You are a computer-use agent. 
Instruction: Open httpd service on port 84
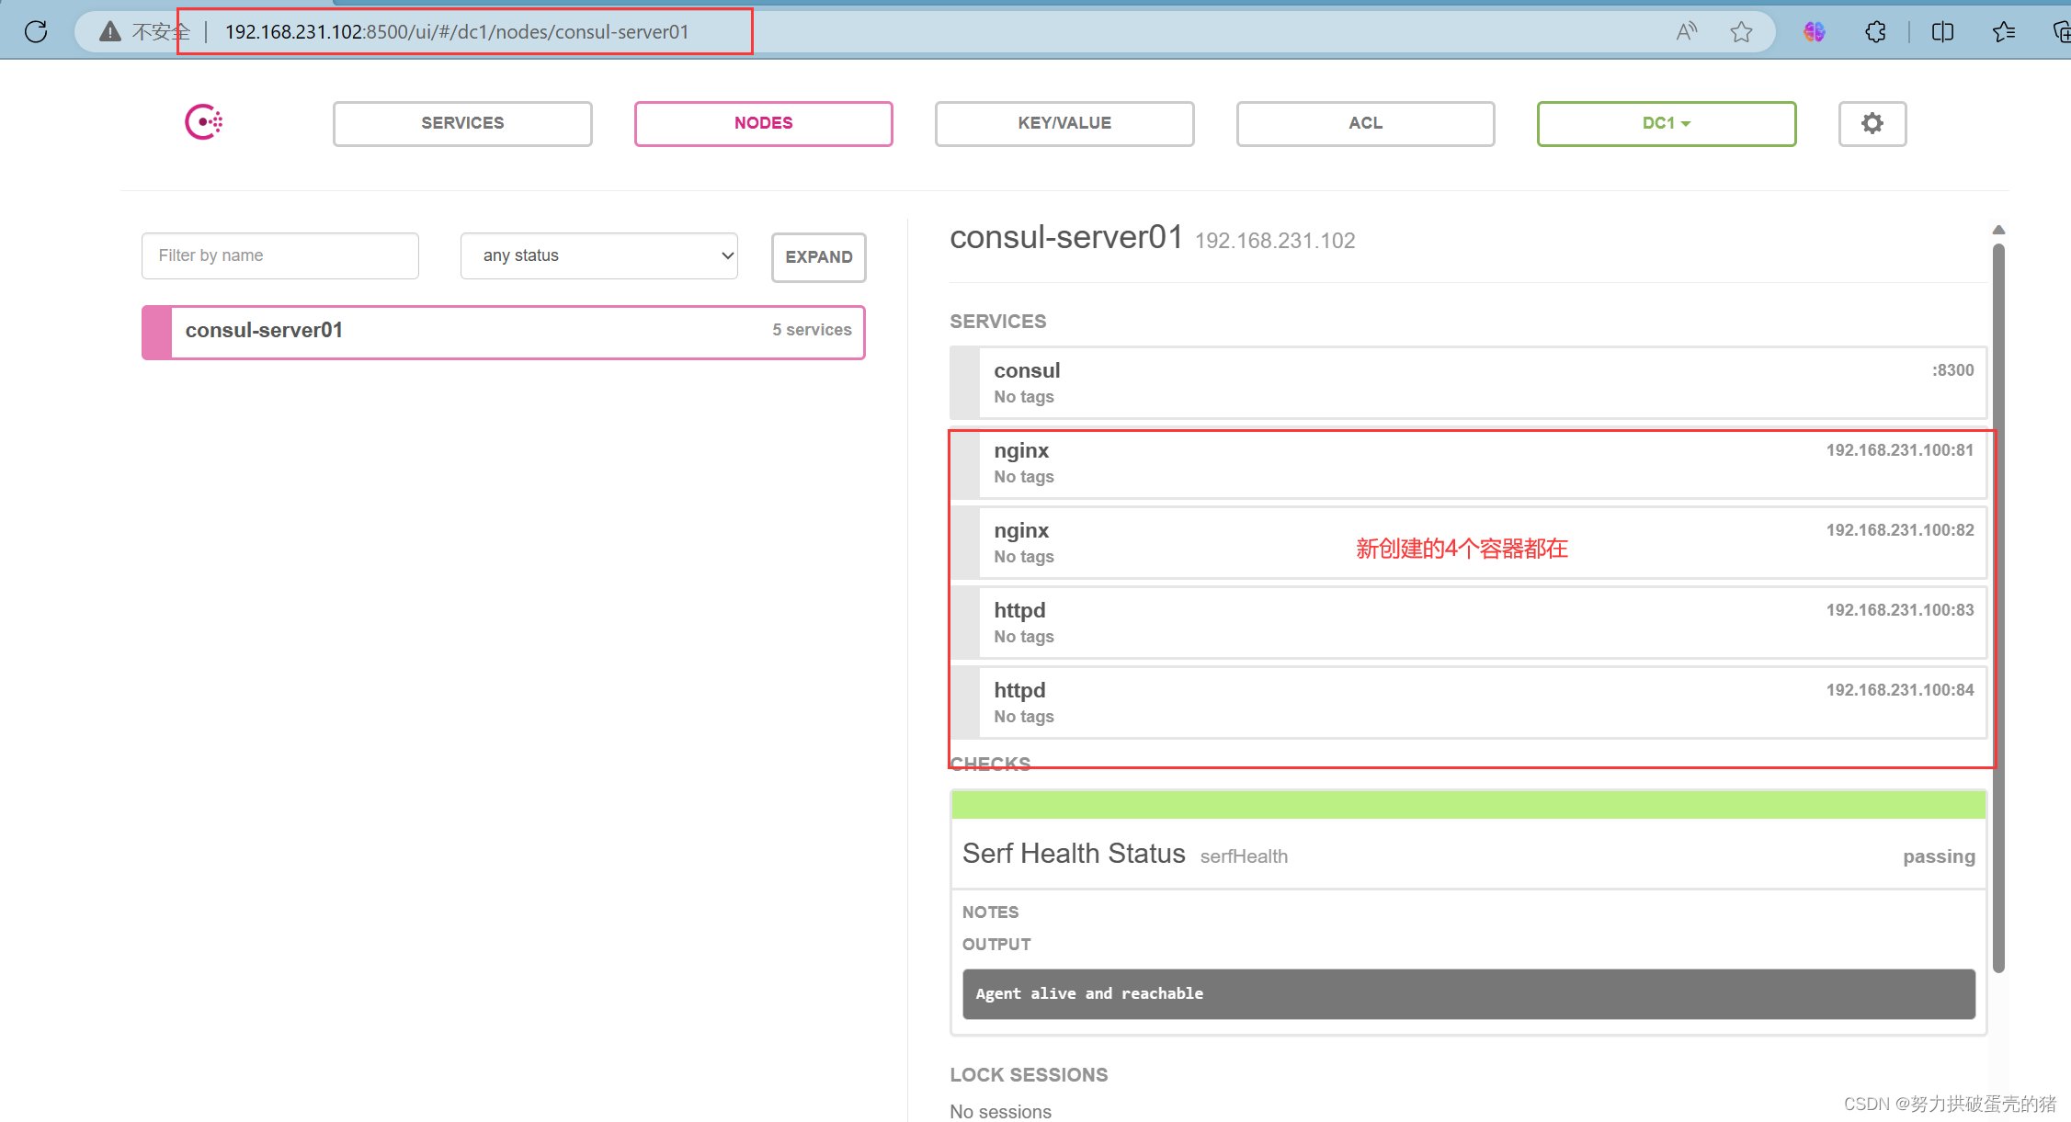coord(1469,703)
